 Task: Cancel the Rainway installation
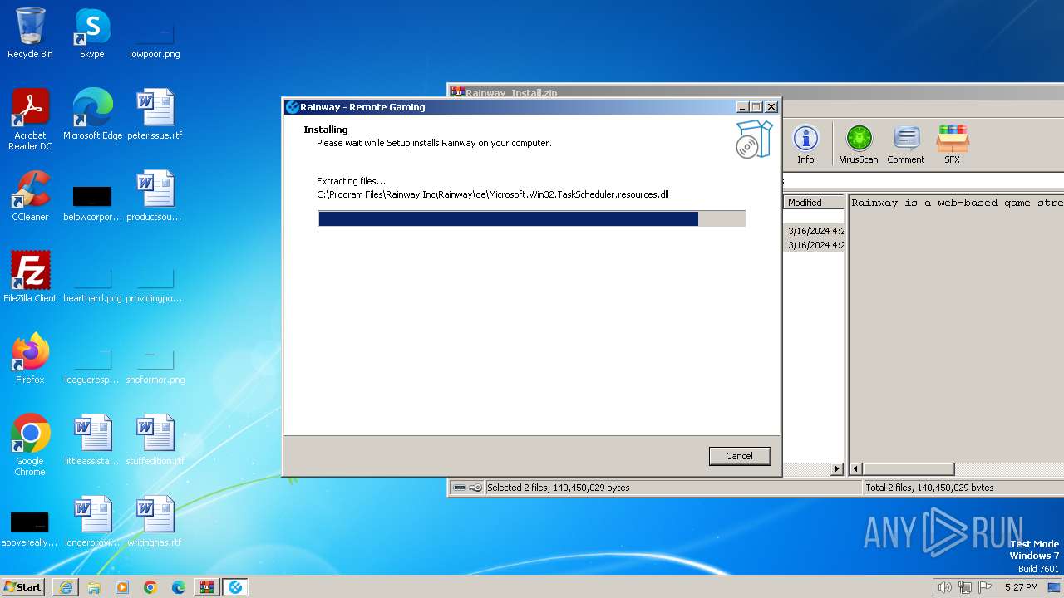click(739, 456)
